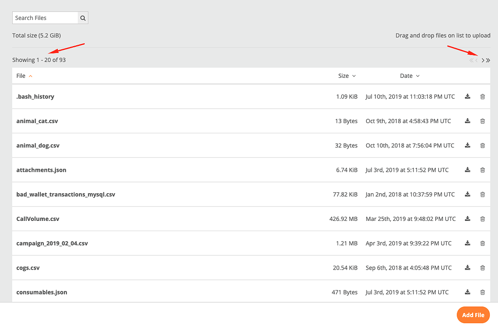This screenshot has height=326, width=498.
Task: Open the Size sorting dropdown
Action: (x=354, y=76)
